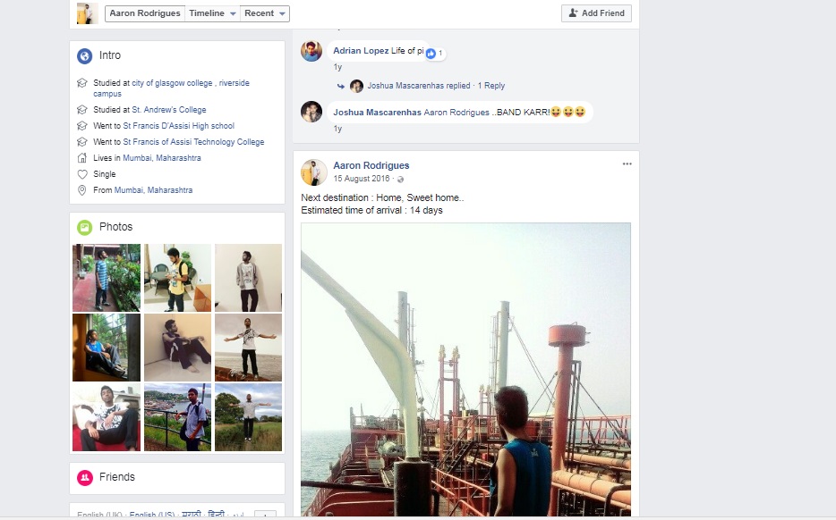The image size is (836, 520).
Task: Open St Francis D'Assisi High school link
Action: coord(178,126)
